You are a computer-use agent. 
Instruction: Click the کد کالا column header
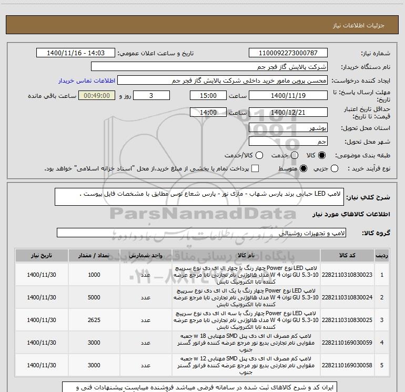click(347, 256)
